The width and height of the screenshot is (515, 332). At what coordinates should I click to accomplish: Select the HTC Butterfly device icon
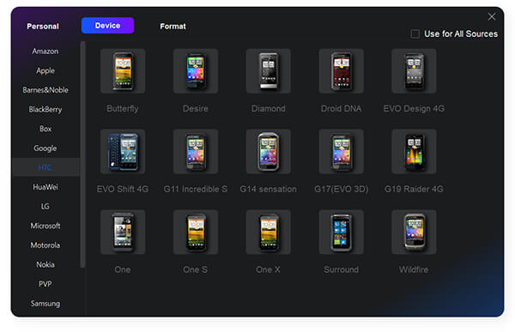(x=123, y=71)
